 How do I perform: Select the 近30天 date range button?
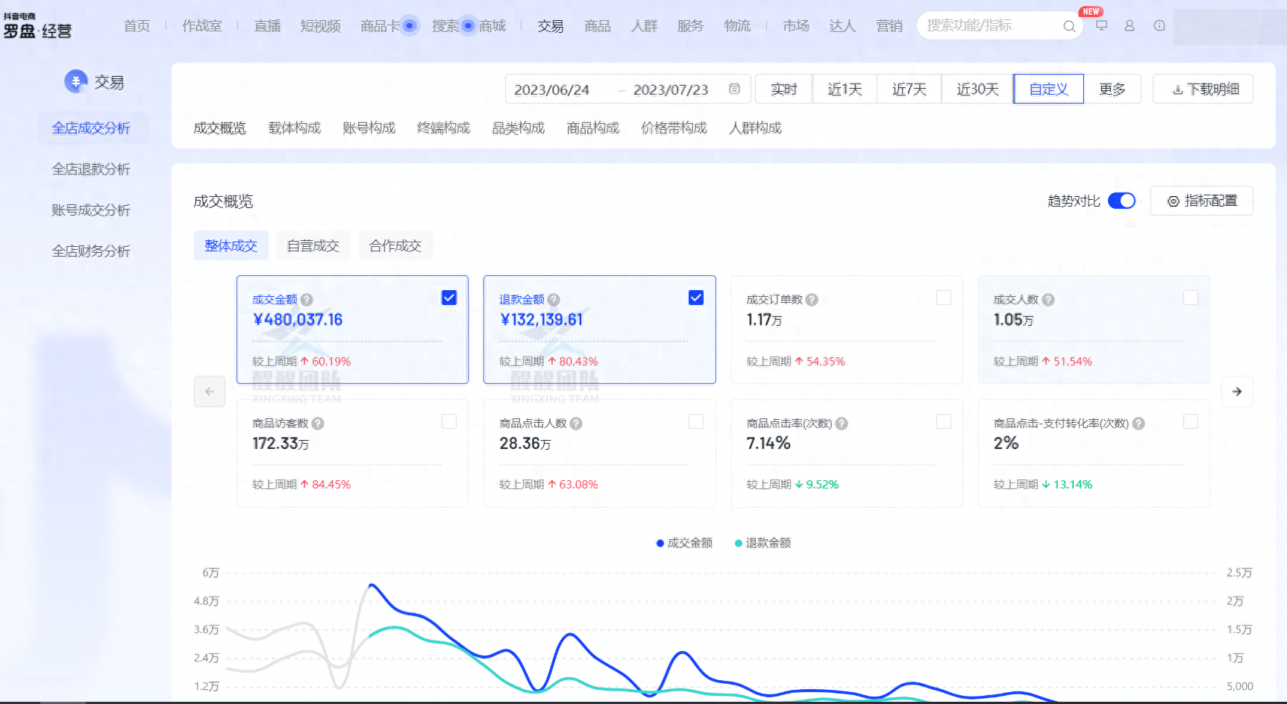tap(976, 88)
